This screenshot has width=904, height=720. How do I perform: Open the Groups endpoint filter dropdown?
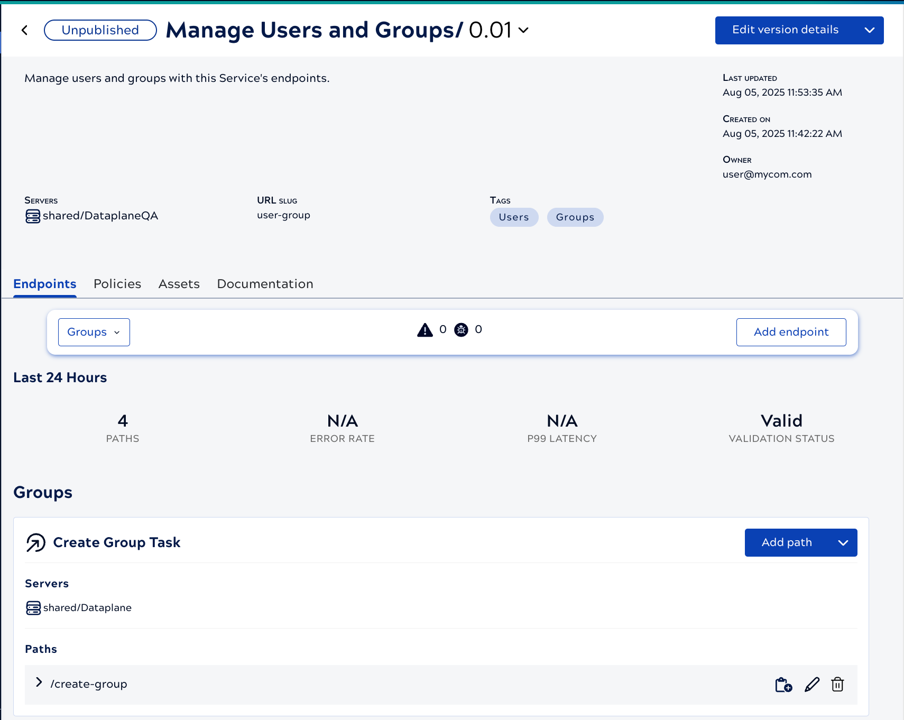click(x=94, y=332)
